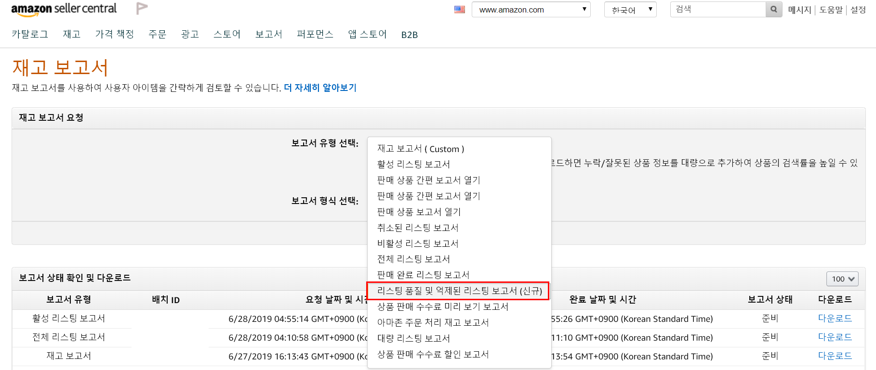
Task: Click 활성 리스팅 보고서 table cell
Action: coord(68,319)
